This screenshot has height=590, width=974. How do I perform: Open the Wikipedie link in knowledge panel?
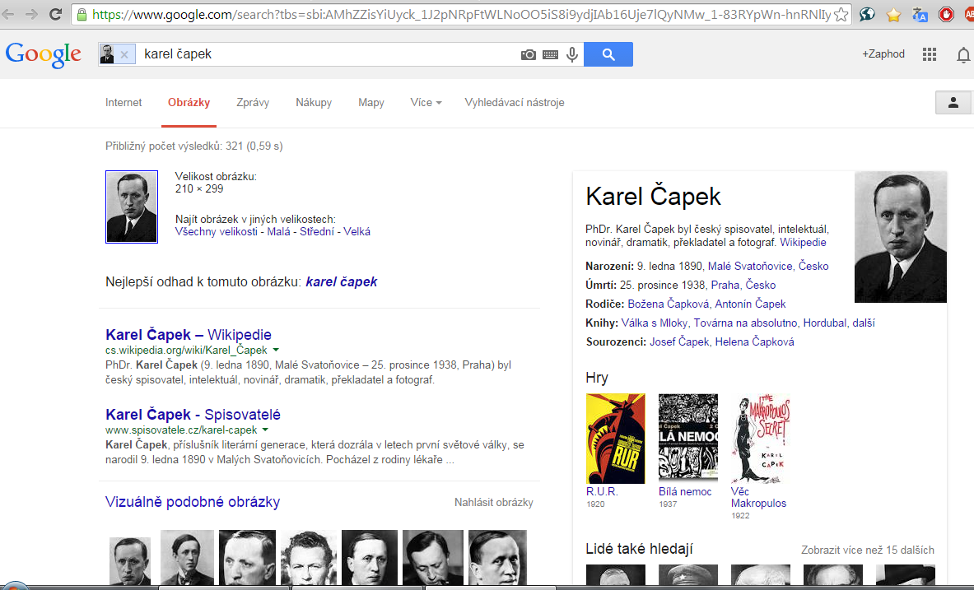[804, 243]
